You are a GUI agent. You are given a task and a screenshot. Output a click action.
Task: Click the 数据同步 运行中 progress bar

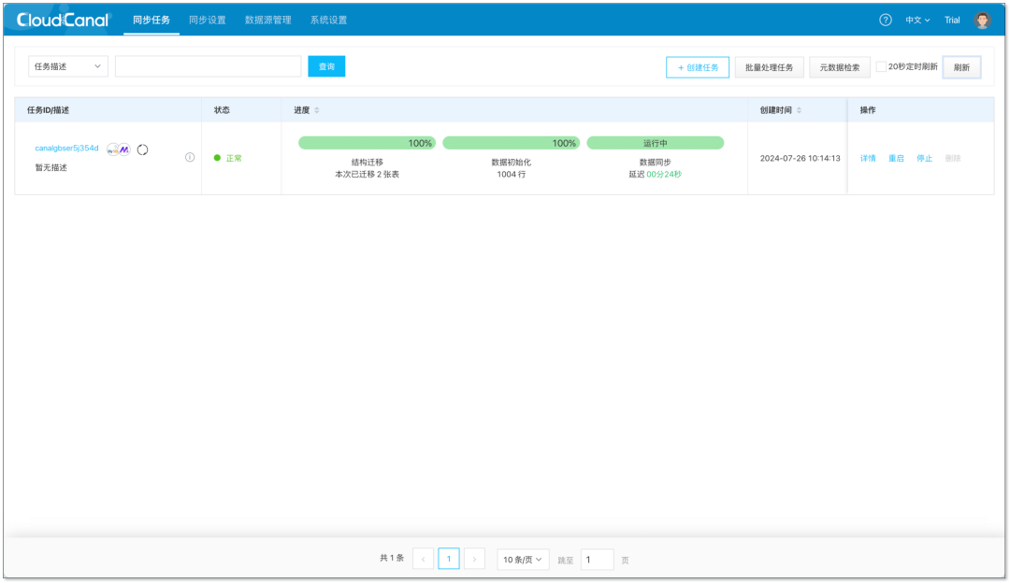[x=655, y=143]
